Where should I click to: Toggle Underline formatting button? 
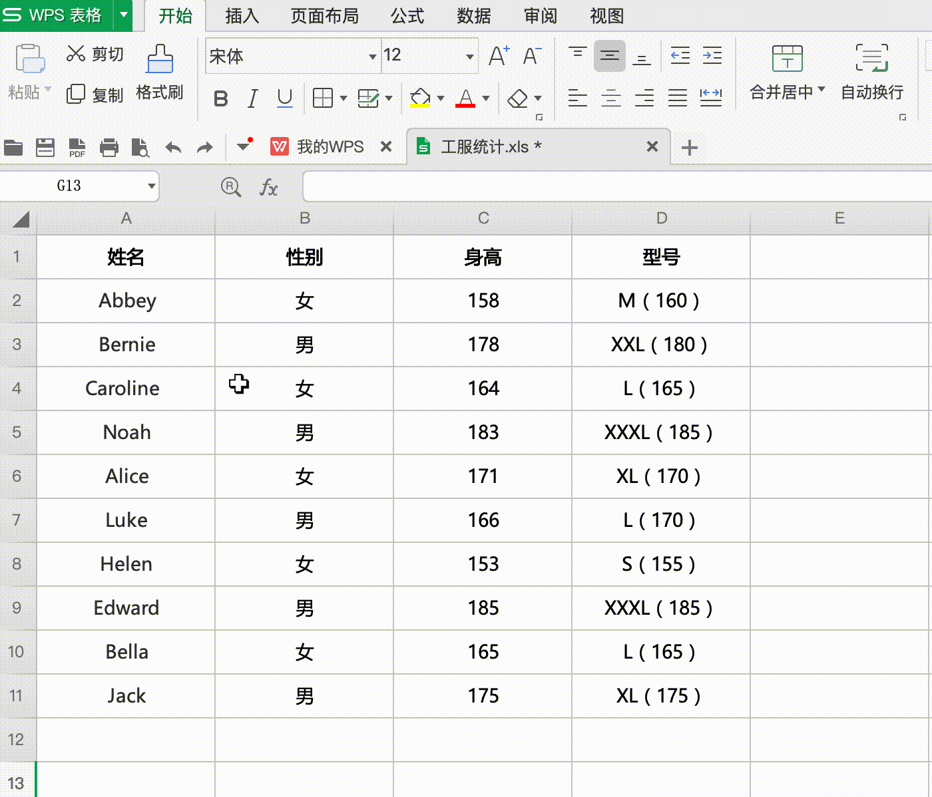point(284,99)
